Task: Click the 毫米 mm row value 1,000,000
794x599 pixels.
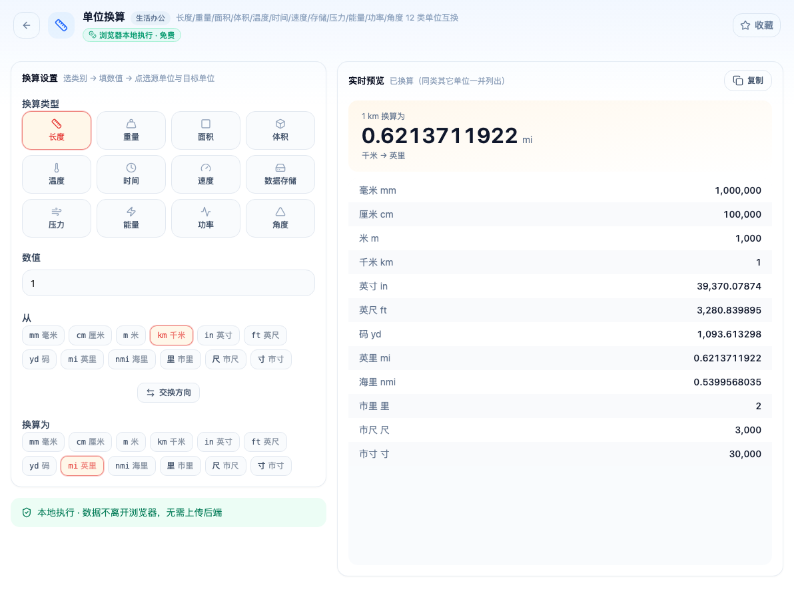Action: pyautogui.click(x=738, y=191)
